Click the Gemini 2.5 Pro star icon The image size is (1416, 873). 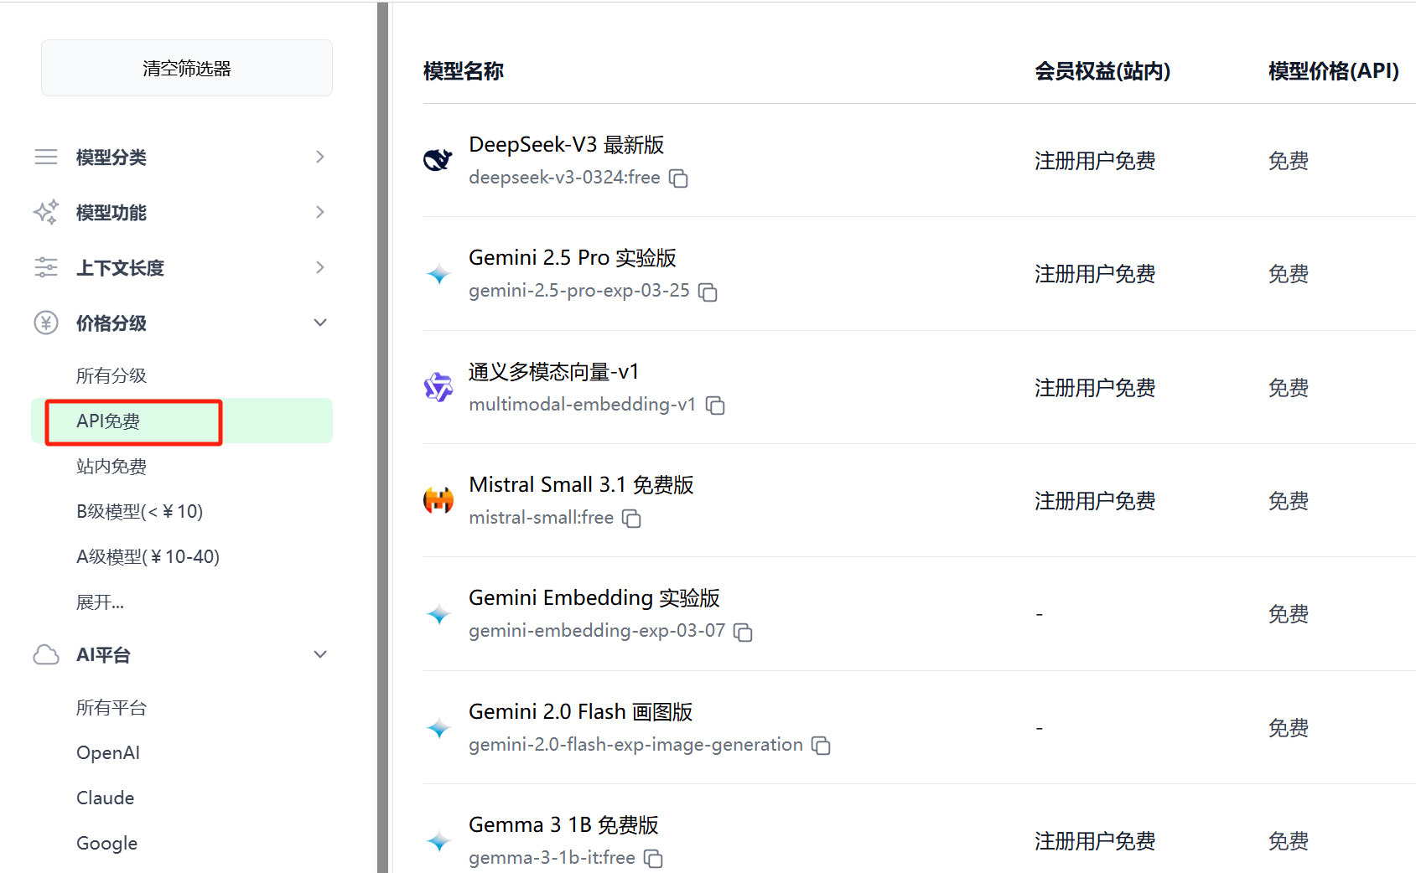(438, 274)
